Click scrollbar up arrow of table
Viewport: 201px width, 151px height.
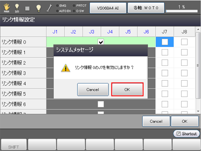[198, 29]
